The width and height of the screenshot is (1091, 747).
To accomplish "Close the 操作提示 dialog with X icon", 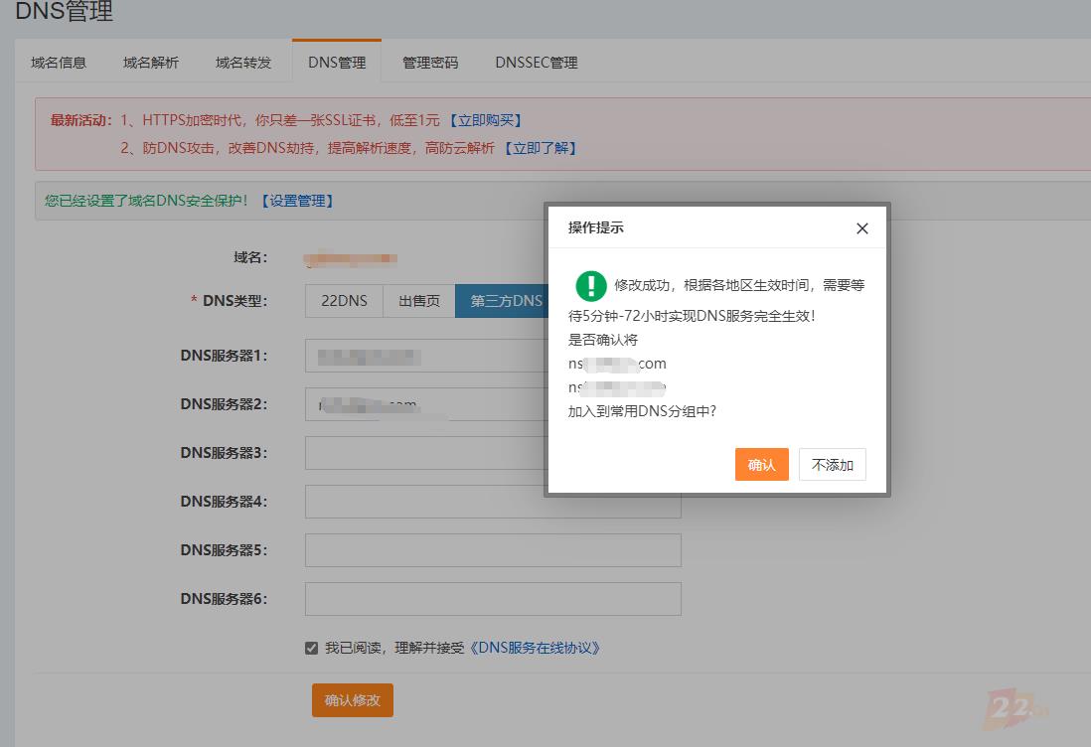I will tap(861, 228).
